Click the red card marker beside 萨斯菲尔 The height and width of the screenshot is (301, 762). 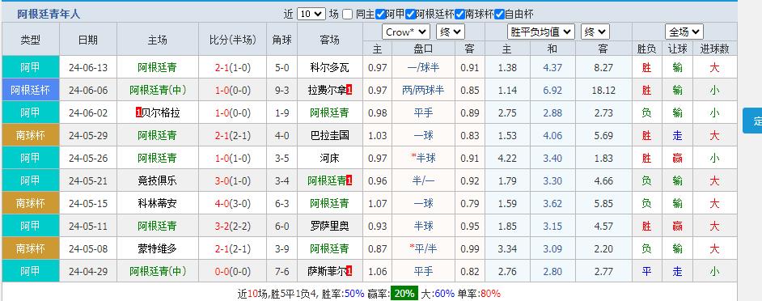click(349, 271)
